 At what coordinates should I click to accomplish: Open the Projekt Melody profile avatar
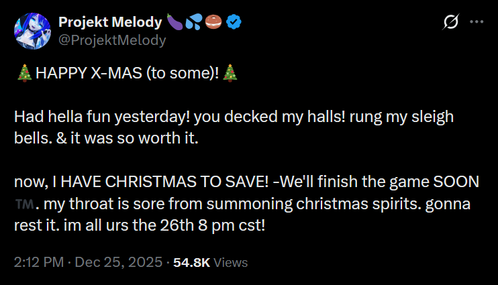click(x=32, y=31)
